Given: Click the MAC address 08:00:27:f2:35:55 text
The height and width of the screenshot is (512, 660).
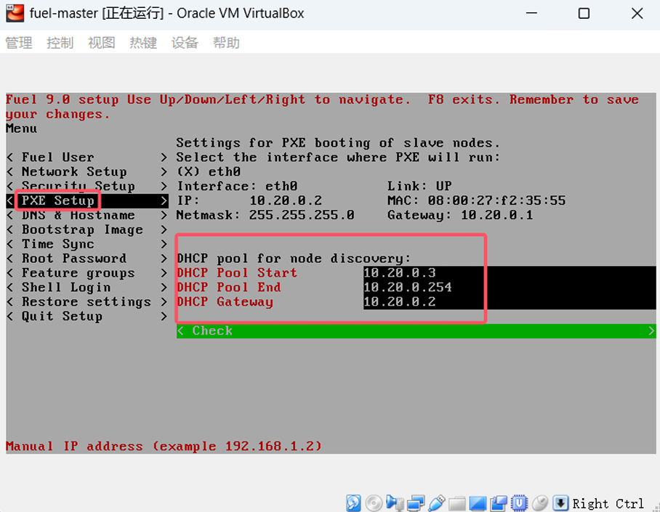Looking at the screenshot, I should (x=496, y=200).
